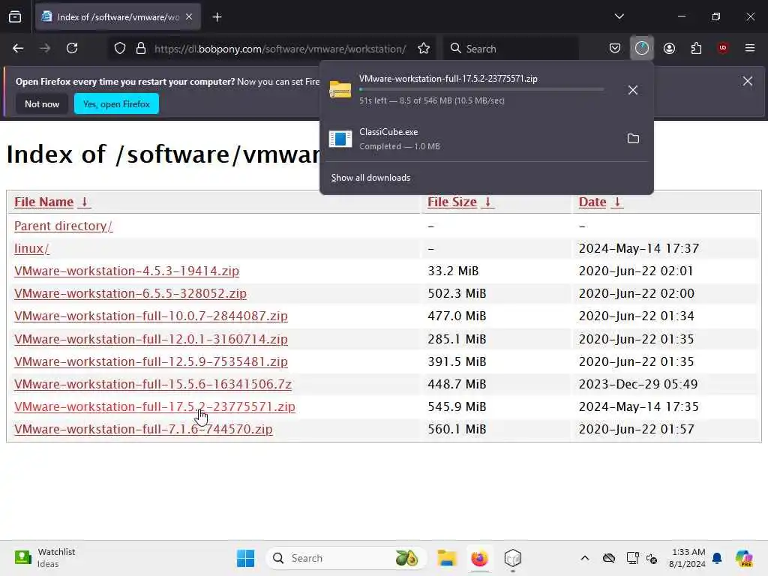Click Yes, open Firefox button
Screen dimensions: 768x576
click(x=116, y=103)
